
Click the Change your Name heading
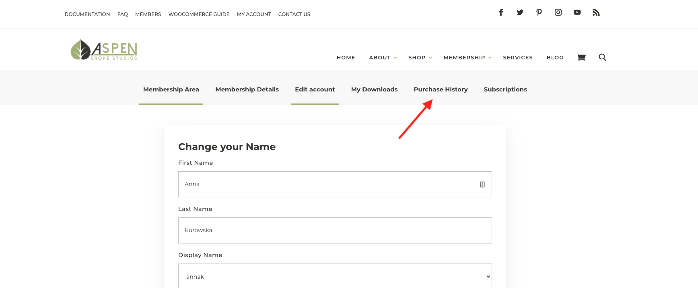(227, 147)
